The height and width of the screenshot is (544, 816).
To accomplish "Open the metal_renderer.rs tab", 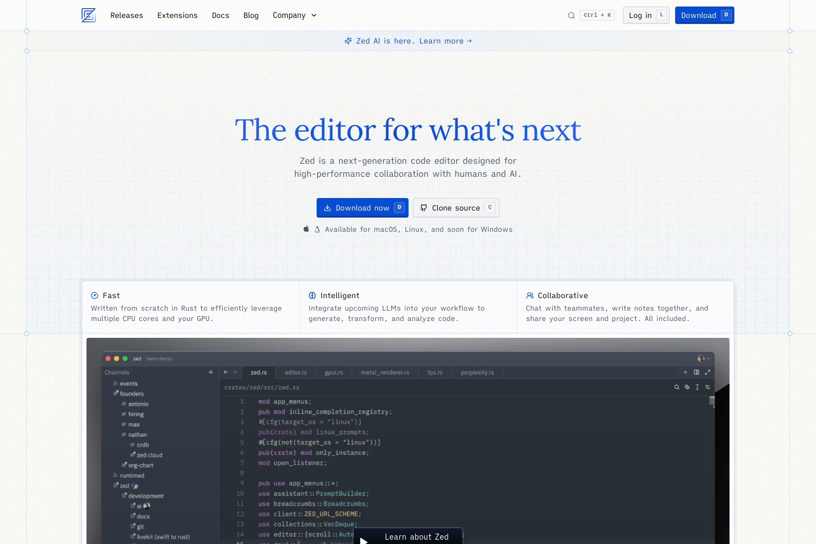I will point(385,373).
